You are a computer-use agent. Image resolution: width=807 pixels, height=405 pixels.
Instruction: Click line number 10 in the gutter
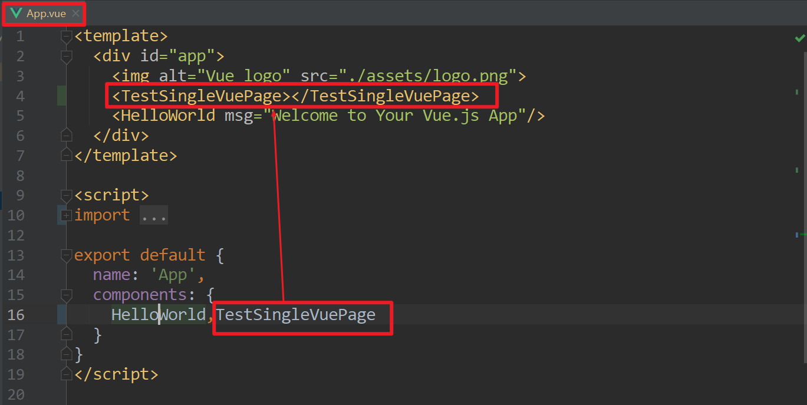(x=16, y=215)
